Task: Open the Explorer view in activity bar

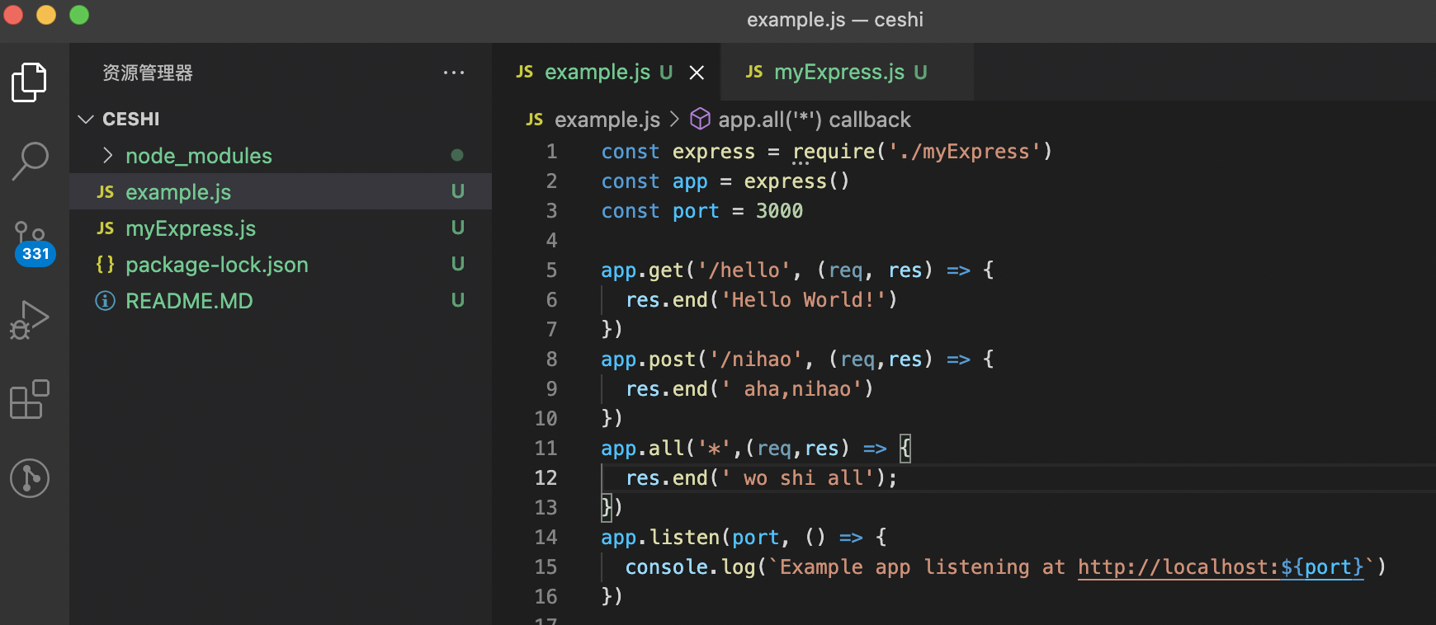Action: (x=30, y=82)
